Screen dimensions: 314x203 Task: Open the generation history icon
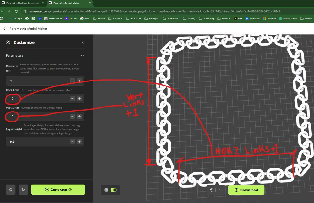click(211, 190)
